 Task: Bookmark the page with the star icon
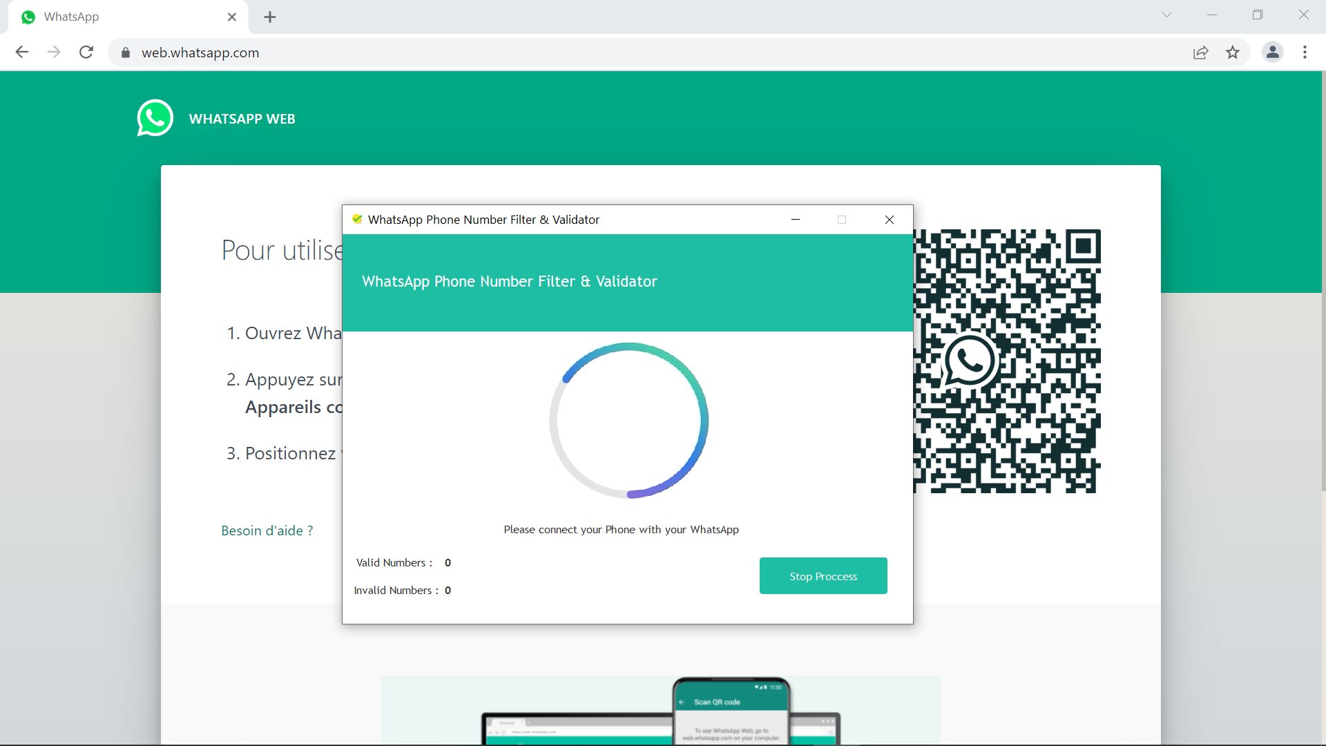pyautogui.click(x=1233, y=52)
